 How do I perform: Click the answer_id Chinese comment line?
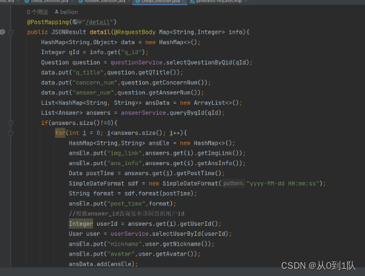tap(126, 214)
